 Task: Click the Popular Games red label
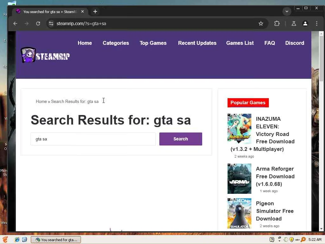[248, 103]
